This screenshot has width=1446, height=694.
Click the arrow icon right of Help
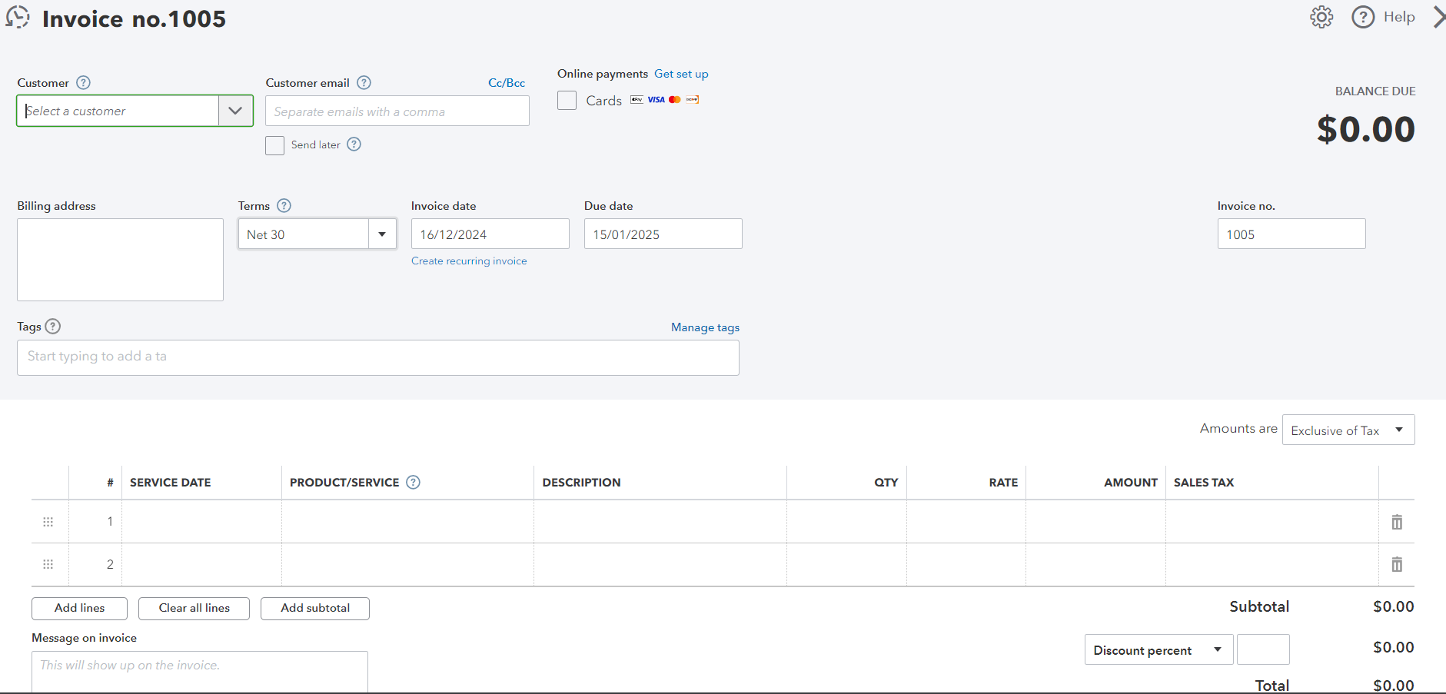pos(1439,17)
